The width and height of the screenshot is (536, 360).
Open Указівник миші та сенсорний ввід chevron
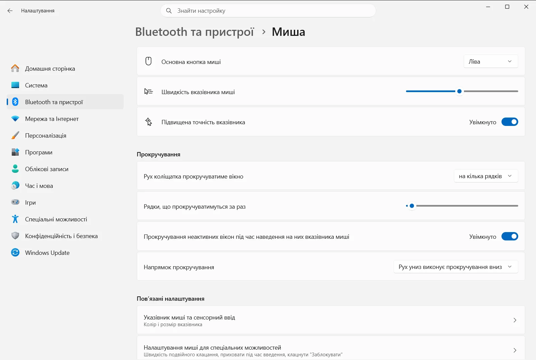point(515,320)
